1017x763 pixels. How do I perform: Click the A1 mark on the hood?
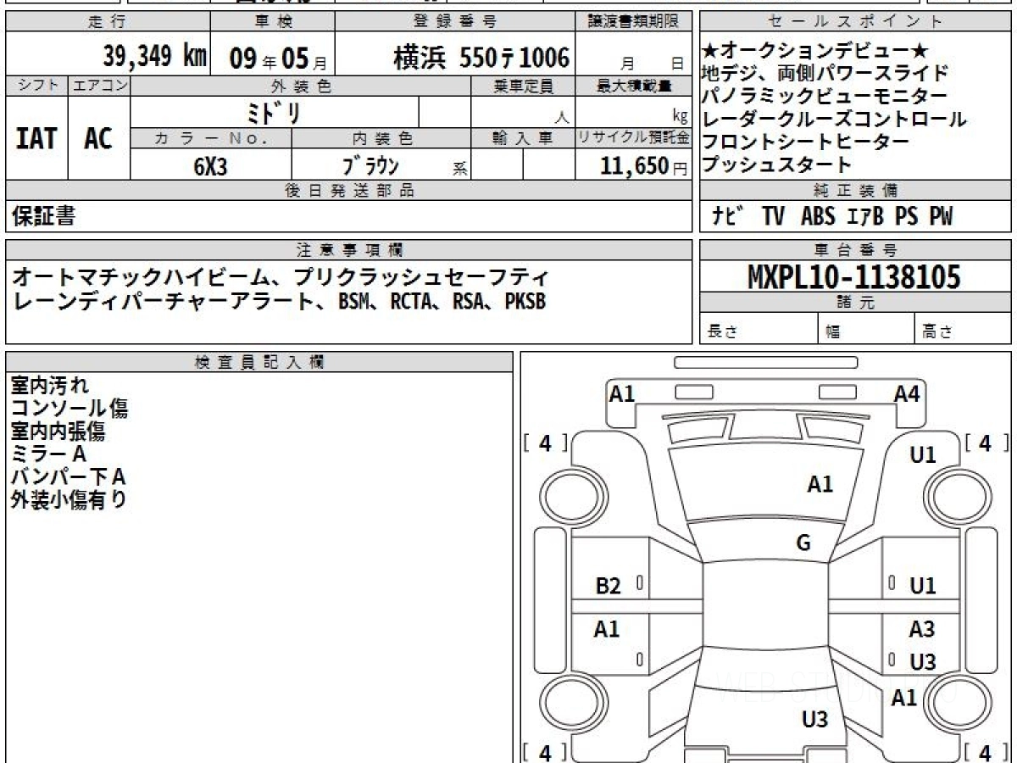click(820, 484)
